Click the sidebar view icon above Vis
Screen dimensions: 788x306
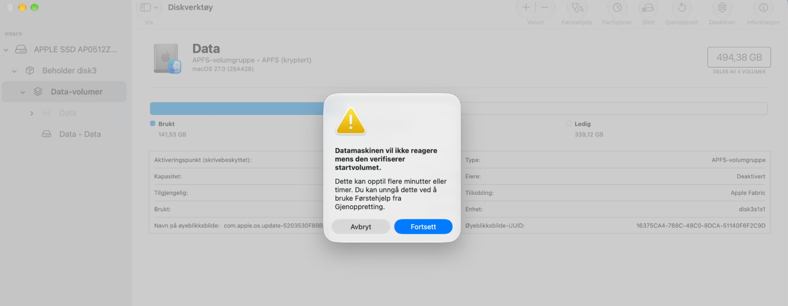145,7
